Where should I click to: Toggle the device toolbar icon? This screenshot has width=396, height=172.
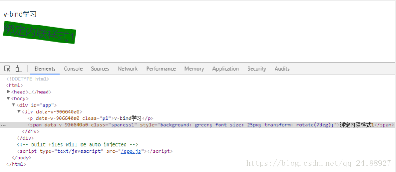click(19, 68)
